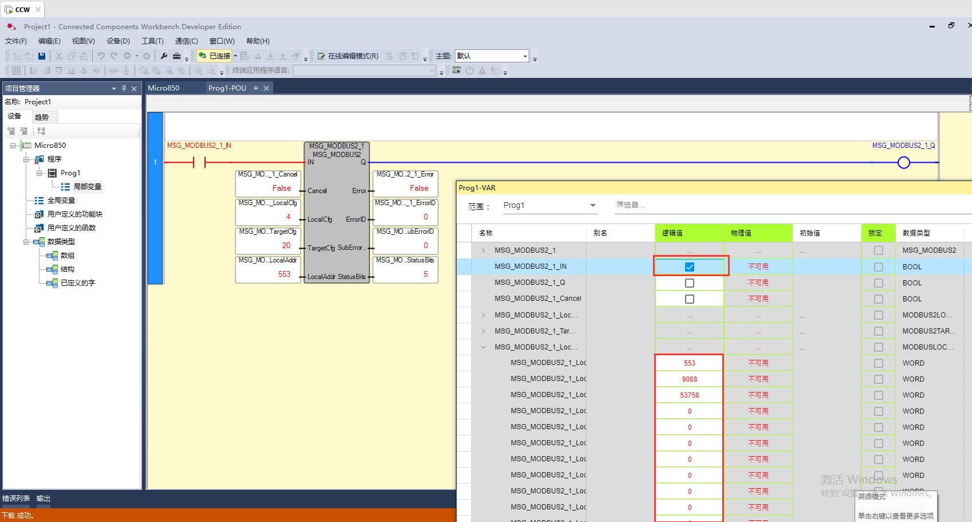Screen dimensions: 972x522
Task: Check the MSG_MODBUS2_1_Cancel logical value checkbox
Action: point(690,299)
